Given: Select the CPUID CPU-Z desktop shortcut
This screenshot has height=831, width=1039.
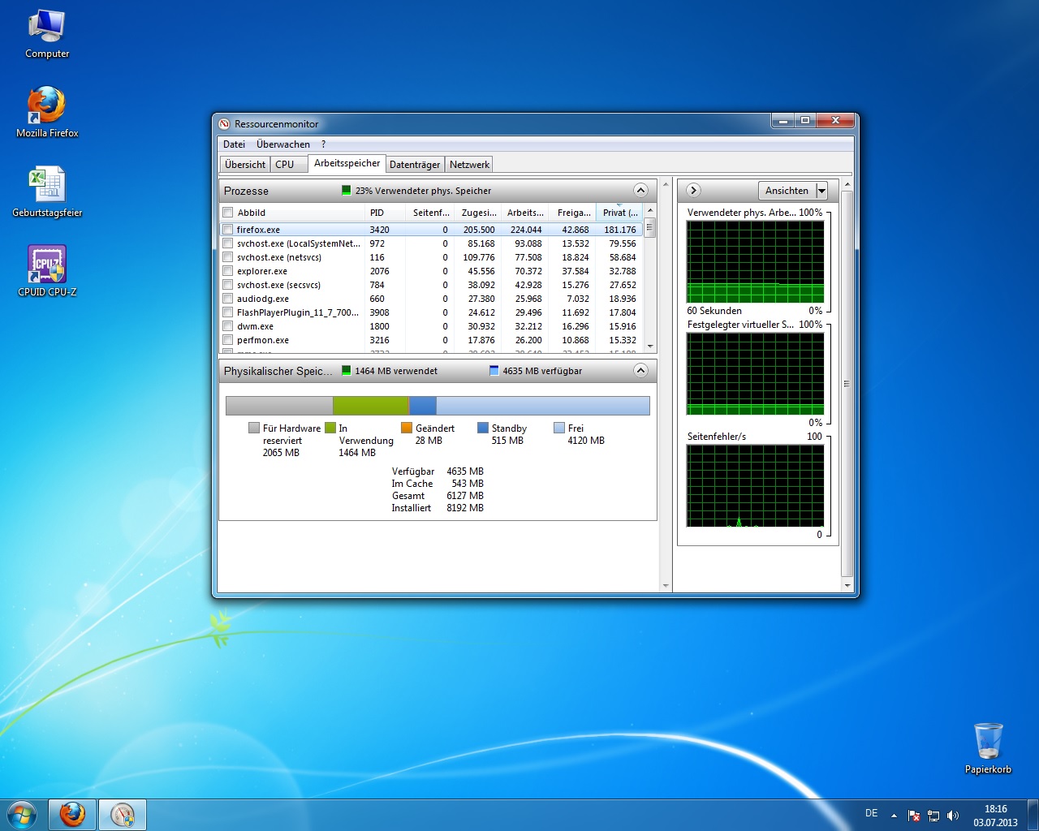Looking at the screenshot, I should coord(47,271).
